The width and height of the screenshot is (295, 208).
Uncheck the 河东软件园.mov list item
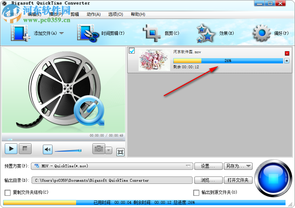(x=132, y=51)
